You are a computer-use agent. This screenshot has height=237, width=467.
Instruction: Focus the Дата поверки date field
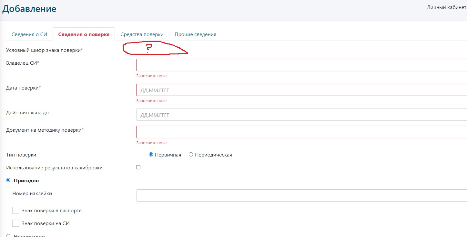click(301, 90)
